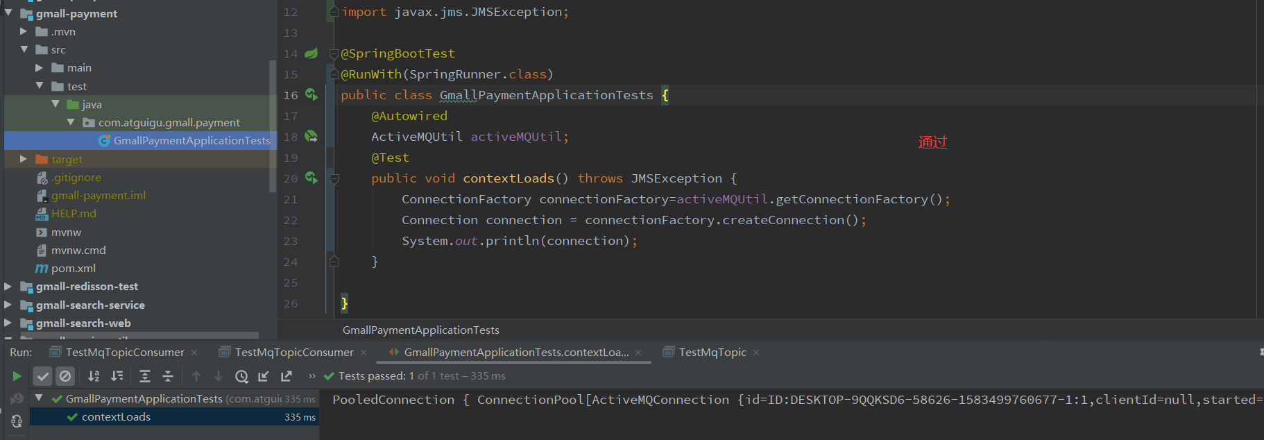Go to next failed test arrow

(x=219, y=376)
